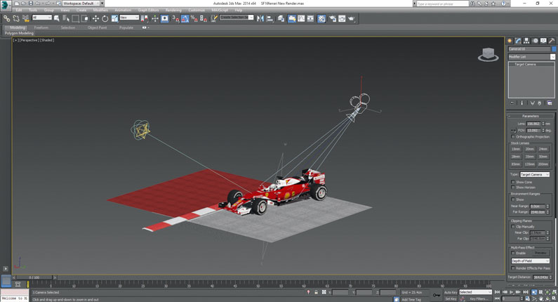Viewport: 558px width, 302px height.
Task: Open the reference coordinate View dropdown
Action: pyautogui.click(x=129, y=18)
